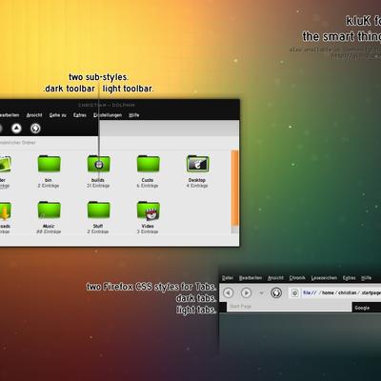Image resolution: width=381 pixels, height=381 pixels.
Task: Open the Datei menu in Firefox
Action: pyautogui.click(x=228, y=278)
